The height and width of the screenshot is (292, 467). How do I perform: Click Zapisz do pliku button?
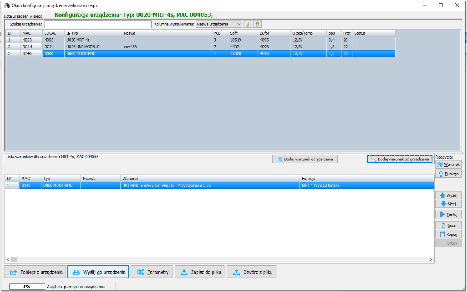tap(200, 272)
